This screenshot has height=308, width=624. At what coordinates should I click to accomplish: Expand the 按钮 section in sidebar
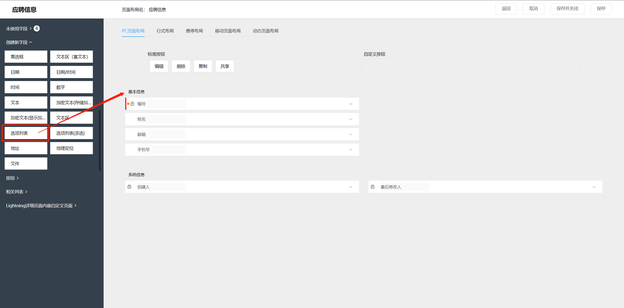(x=12, y=178)
